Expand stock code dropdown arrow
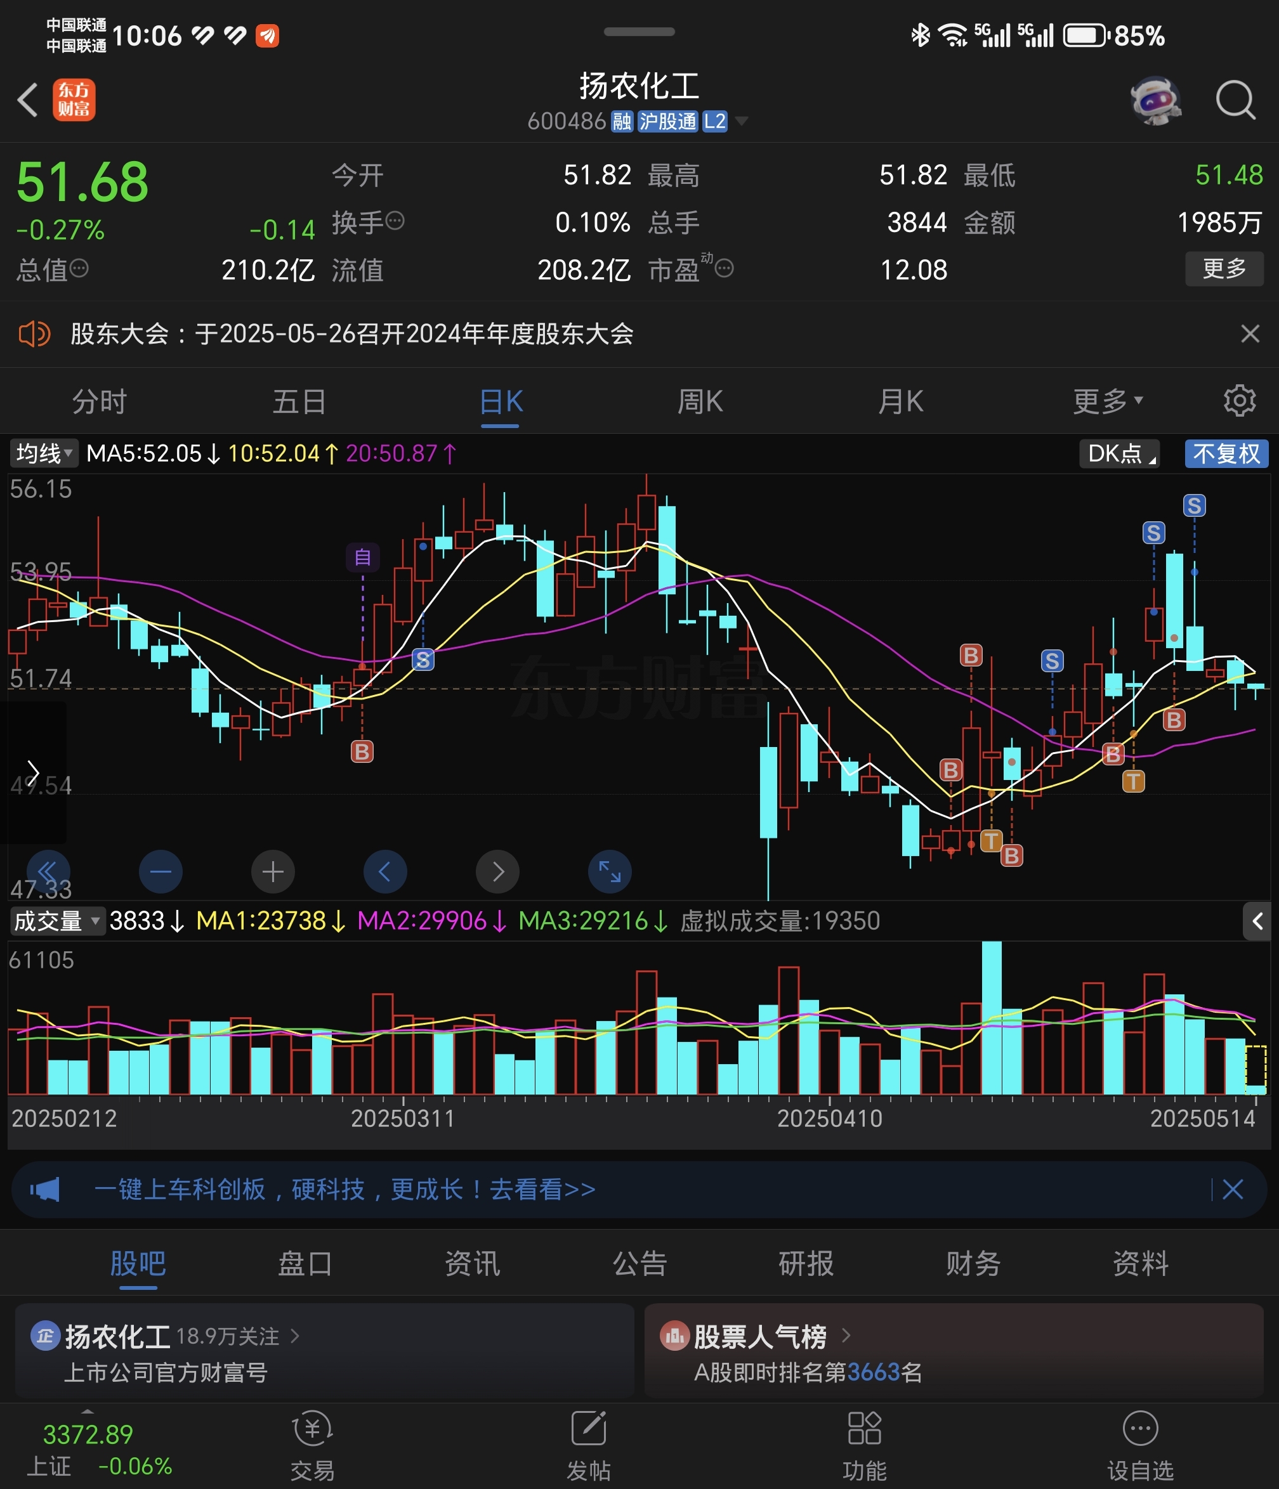 (741, 120)
